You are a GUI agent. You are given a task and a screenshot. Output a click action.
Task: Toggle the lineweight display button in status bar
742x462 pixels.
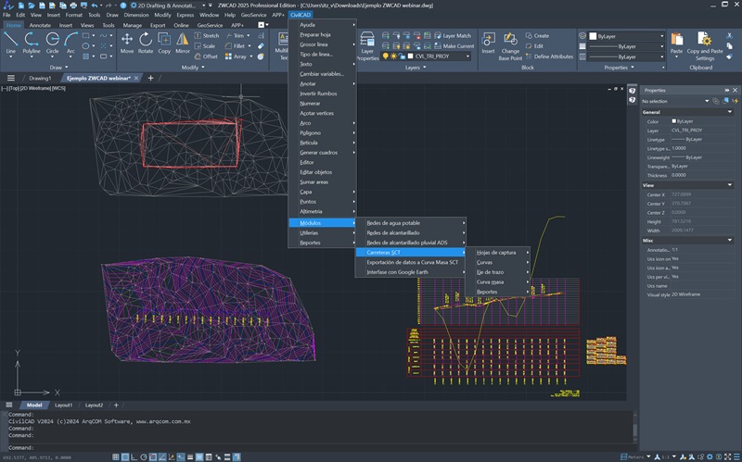point(190,456)
